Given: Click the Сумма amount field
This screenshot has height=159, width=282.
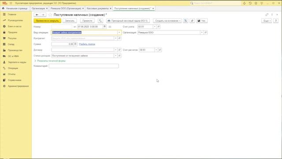Looking at the screenshot, I should coord(63,44).
